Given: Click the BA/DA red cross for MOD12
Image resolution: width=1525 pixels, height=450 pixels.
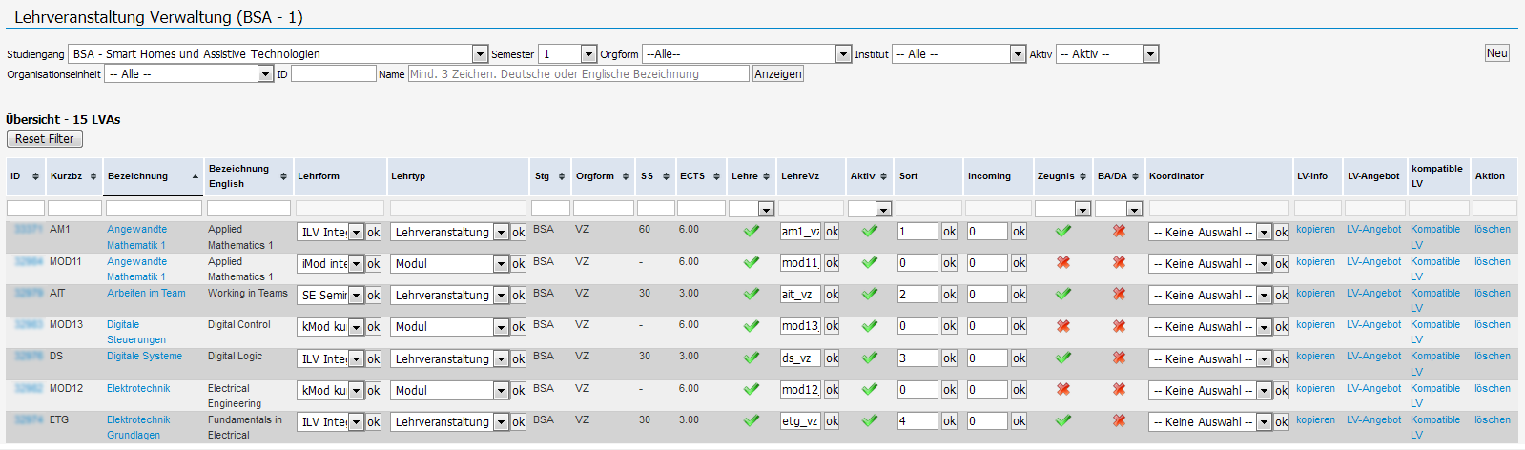Looking at the screenshot, I should (1119, 389).
